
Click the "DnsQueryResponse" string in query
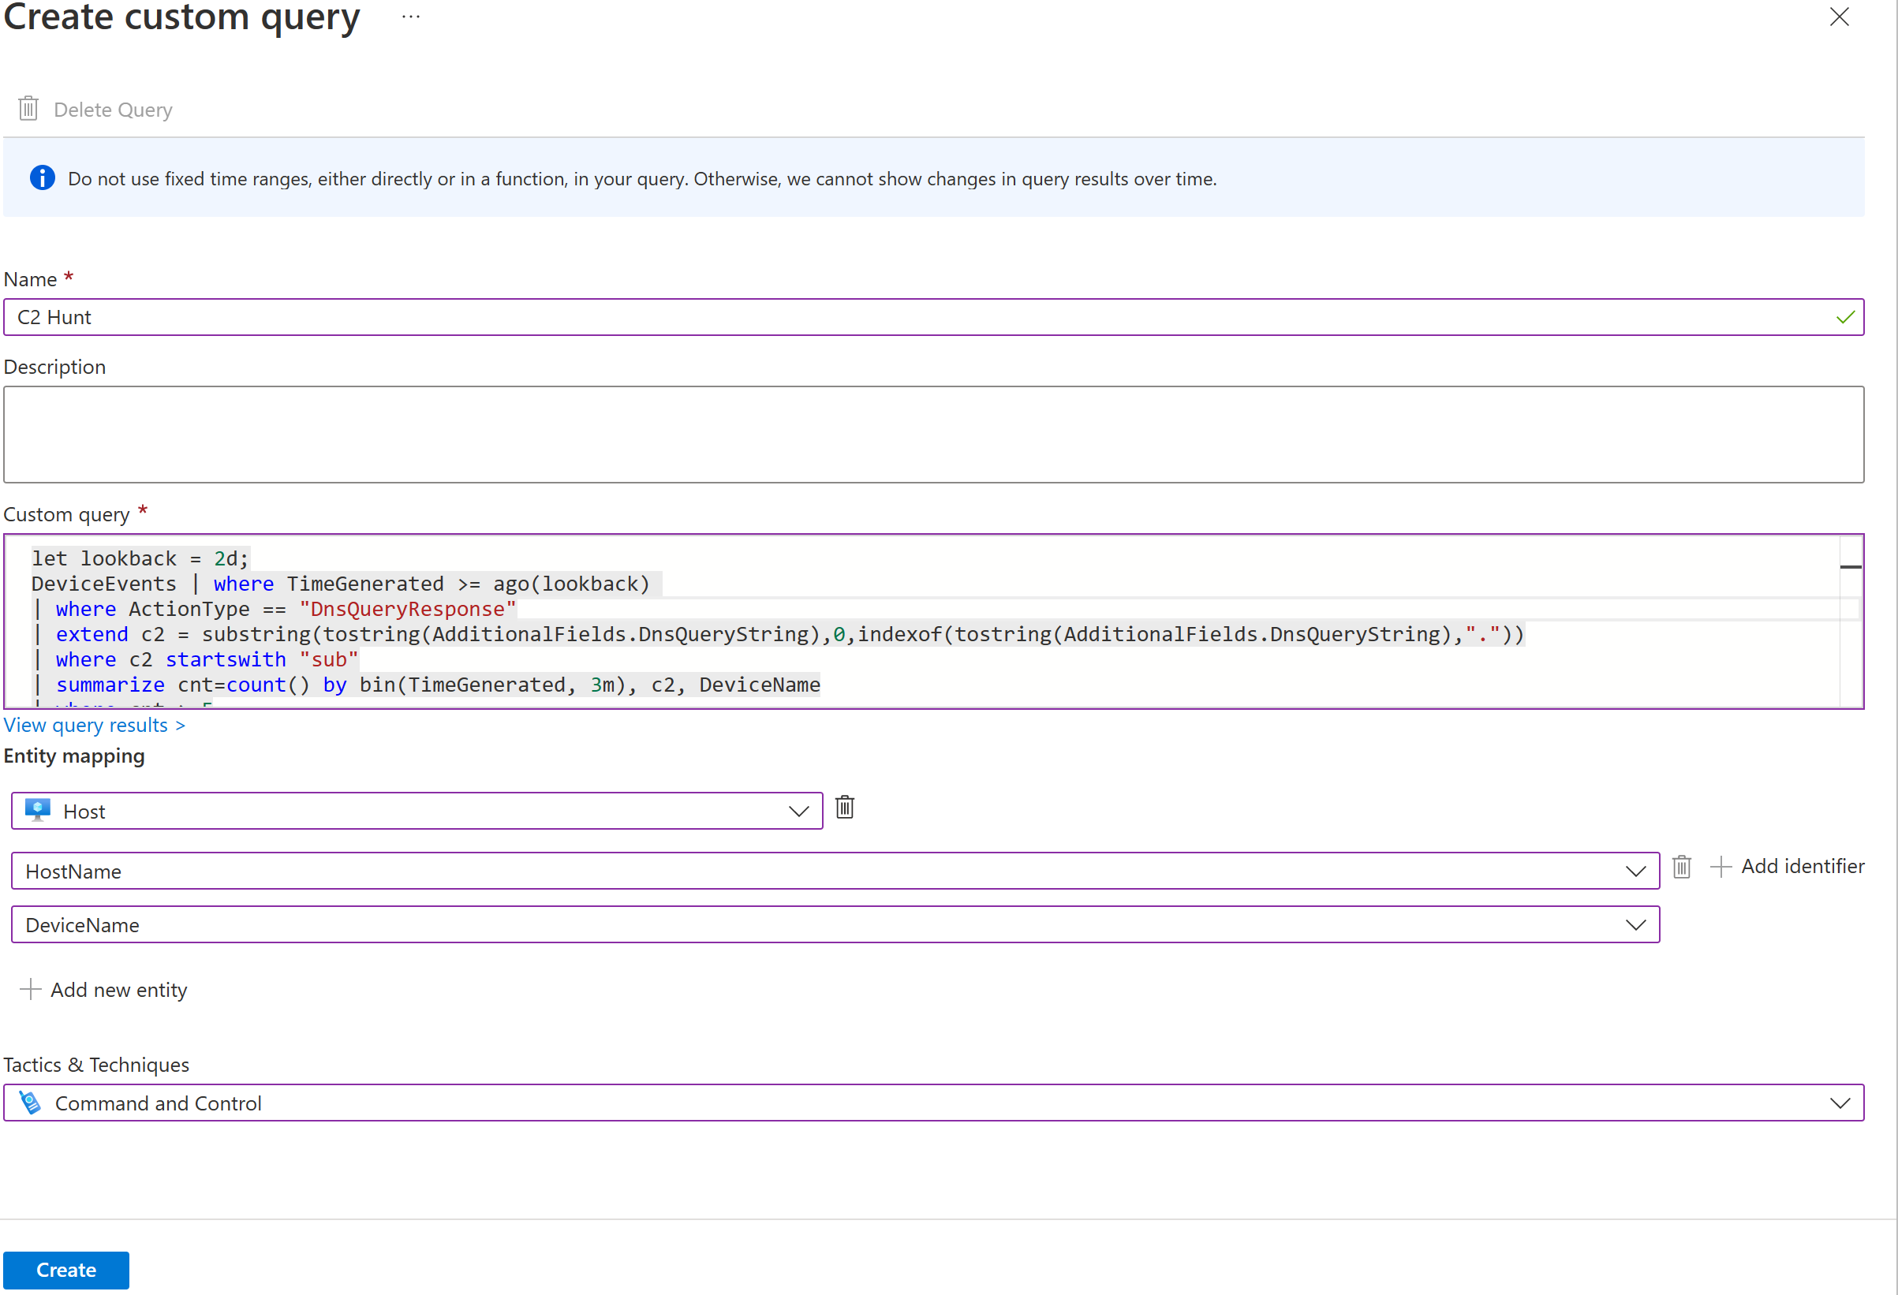point(408,609)
